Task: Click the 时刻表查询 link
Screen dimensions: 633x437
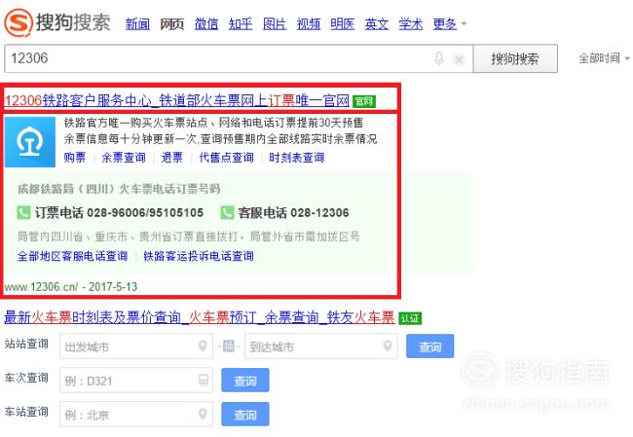Action: 297,158
